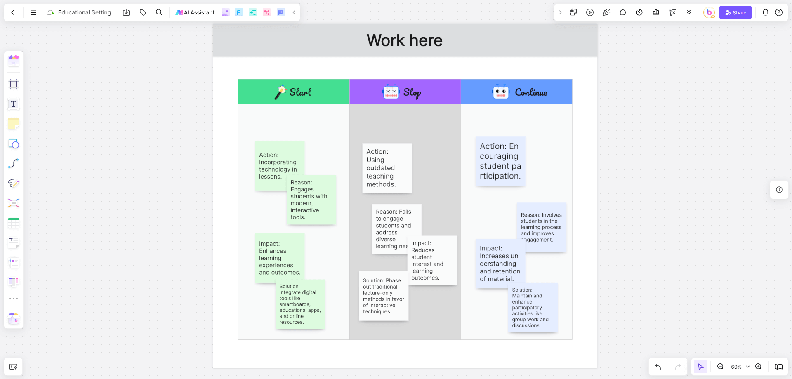
Task: Show more tools double-chevron
Action: (689, 12)
